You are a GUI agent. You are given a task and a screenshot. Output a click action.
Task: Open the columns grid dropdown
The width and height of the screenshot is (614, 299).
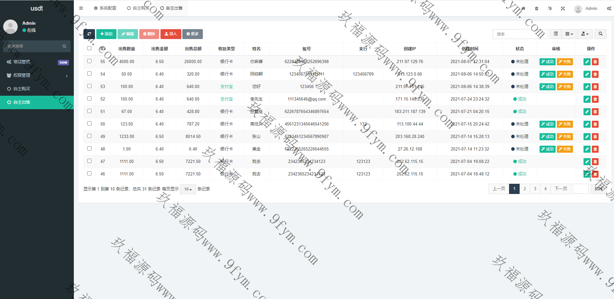coord(569,34)
